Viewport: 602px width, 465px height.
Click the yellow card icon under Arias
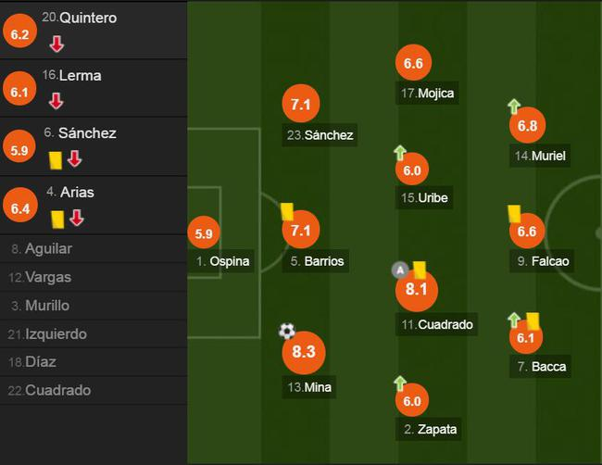[x=57, y=219]
